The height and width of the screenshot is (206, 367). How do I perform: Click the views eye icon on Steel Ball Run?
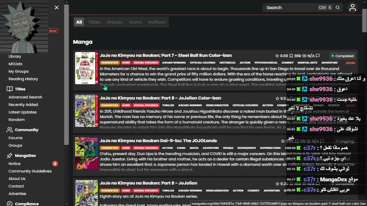click(x=304, y=56)
